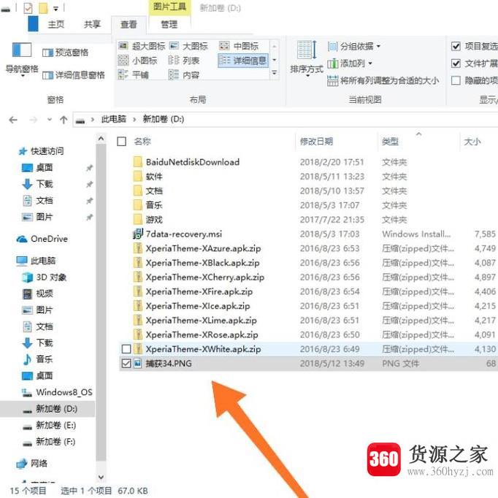The width and height of the screenshot is (498, 498).
Task: Expand the layout gallery more arrow
Action: tap(274, 73)
